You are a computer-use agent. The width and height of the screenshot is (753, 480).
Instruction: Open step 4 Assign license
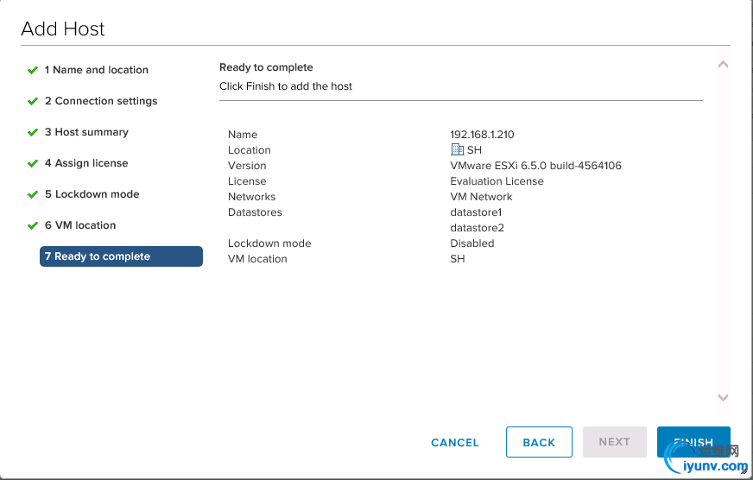pos(86,163)
